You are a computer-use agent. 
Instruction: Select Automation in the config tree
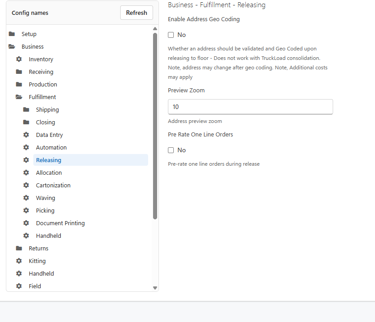click(51, 147)
